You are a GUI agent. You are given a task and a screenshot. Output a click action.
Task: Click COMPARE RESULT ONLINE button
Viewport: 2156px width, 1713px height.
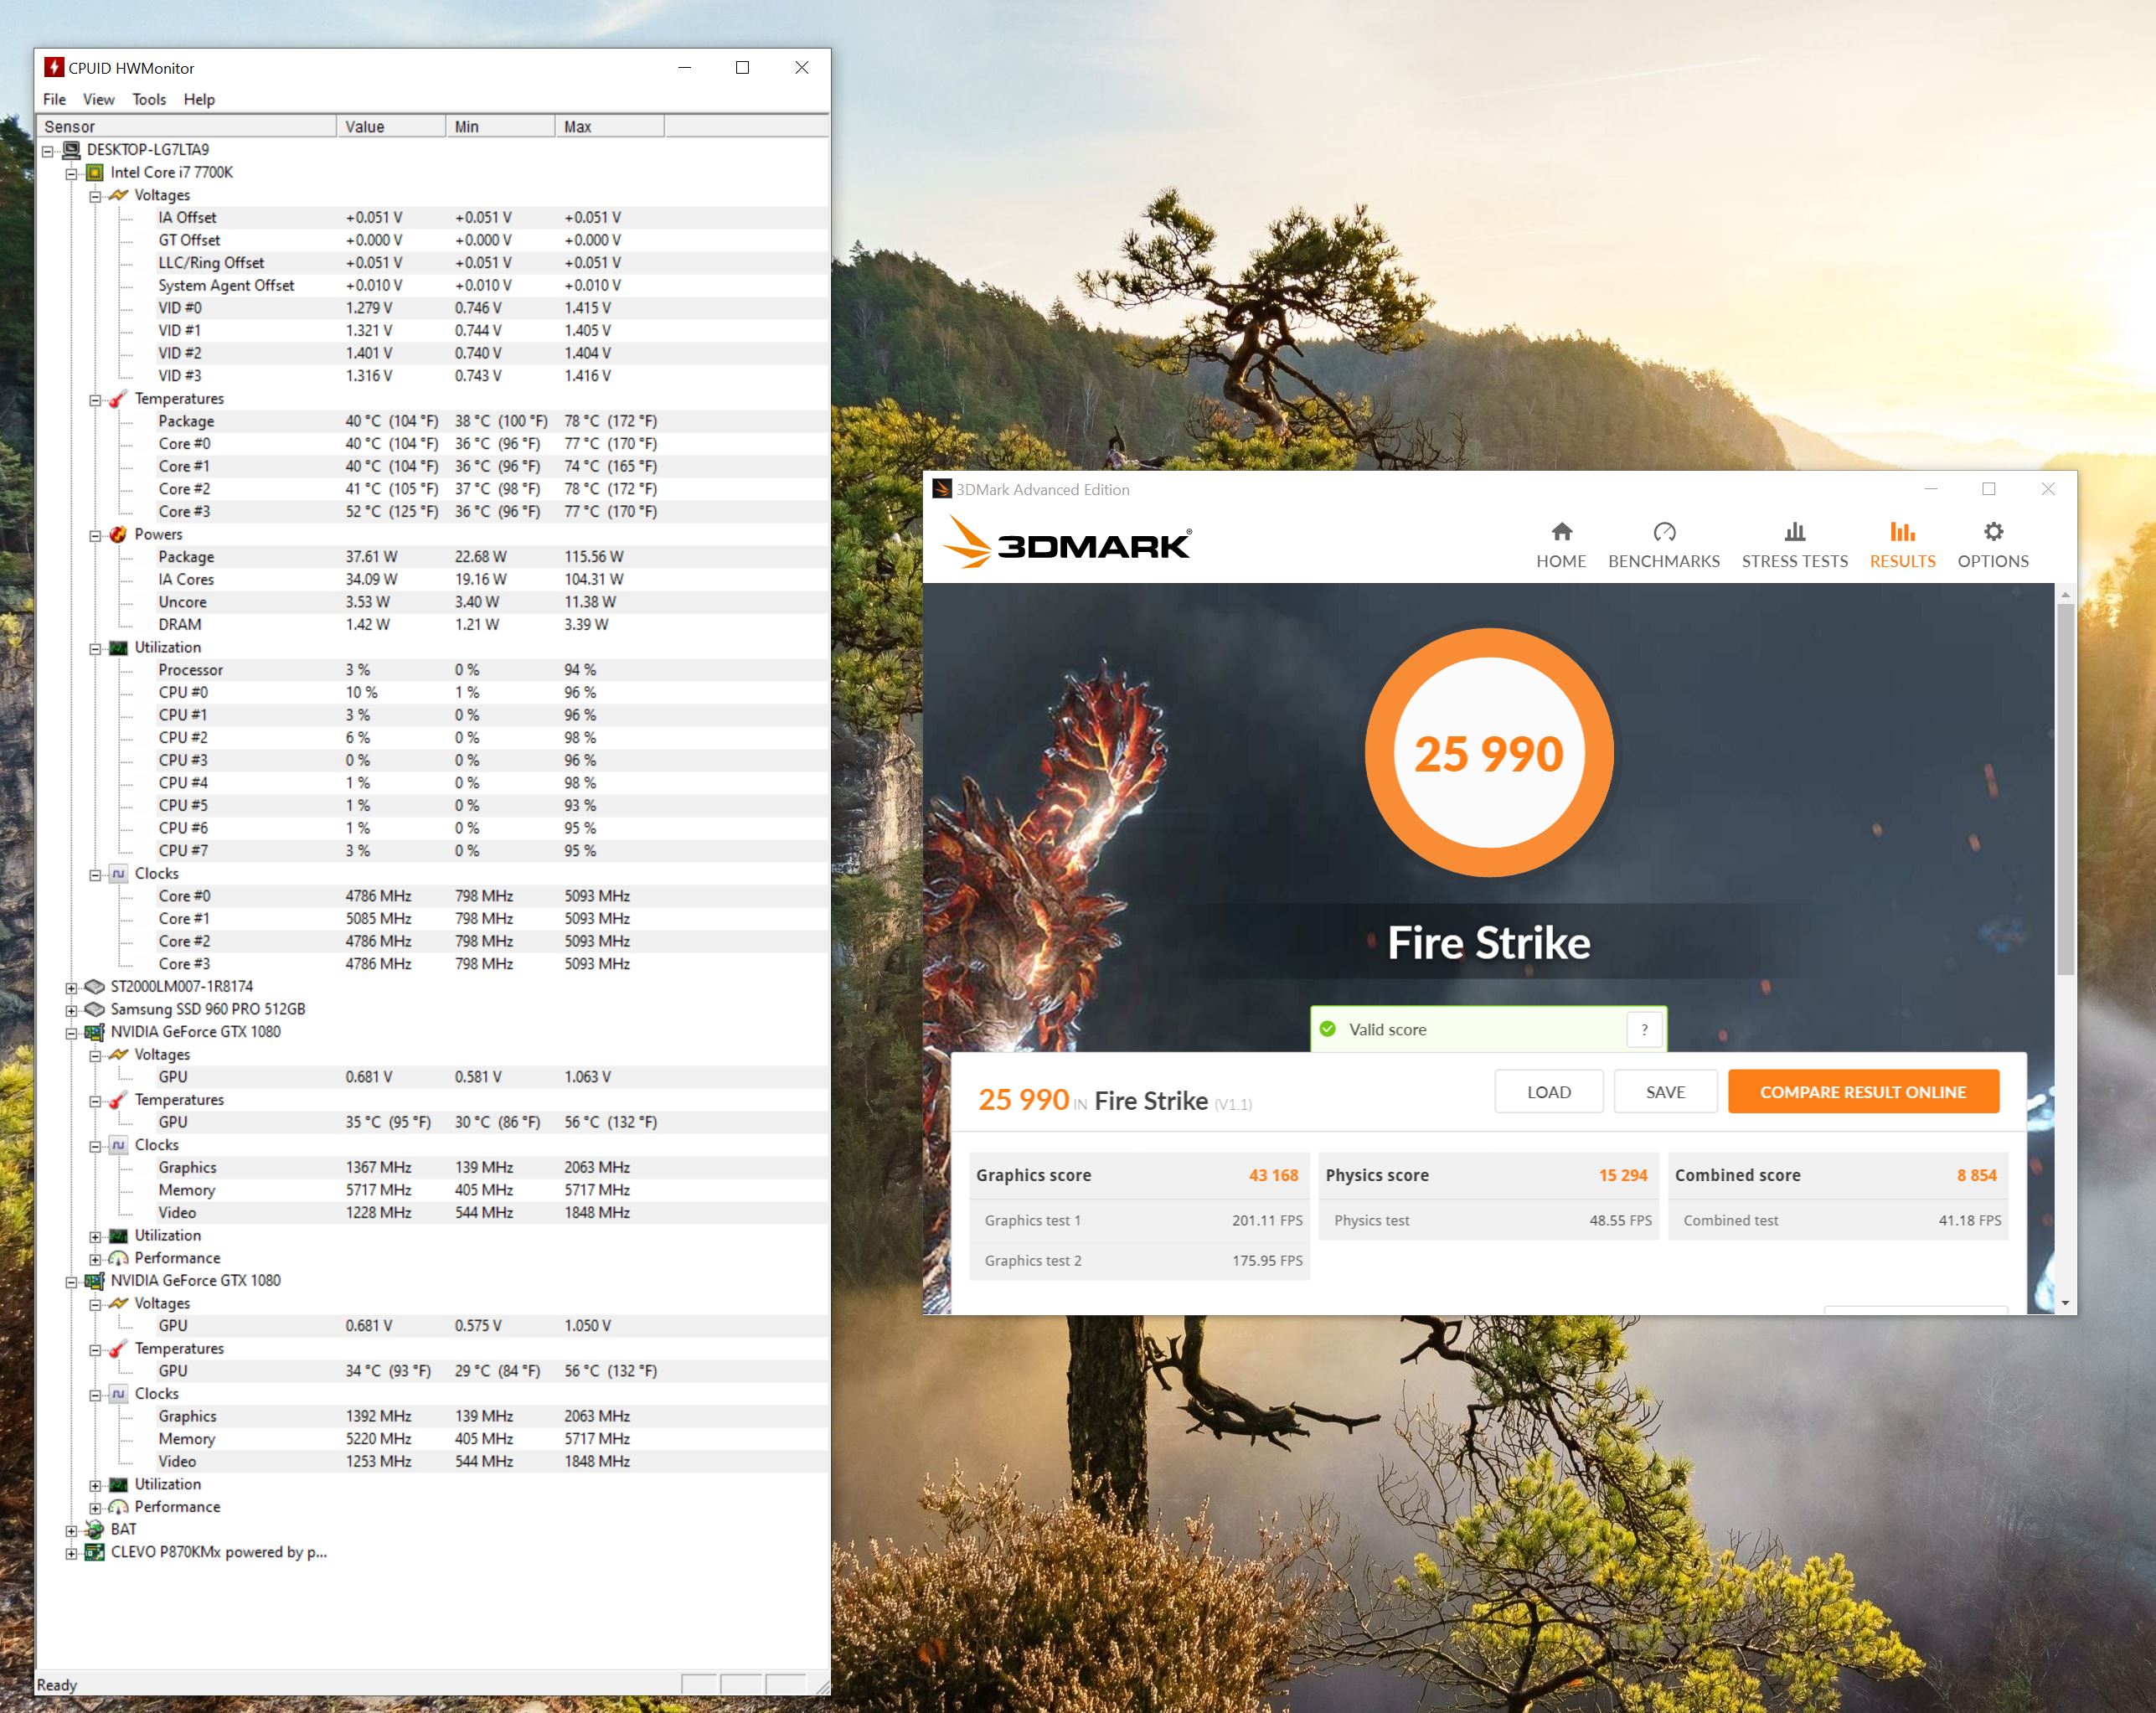click(x=1863, y=1092)
